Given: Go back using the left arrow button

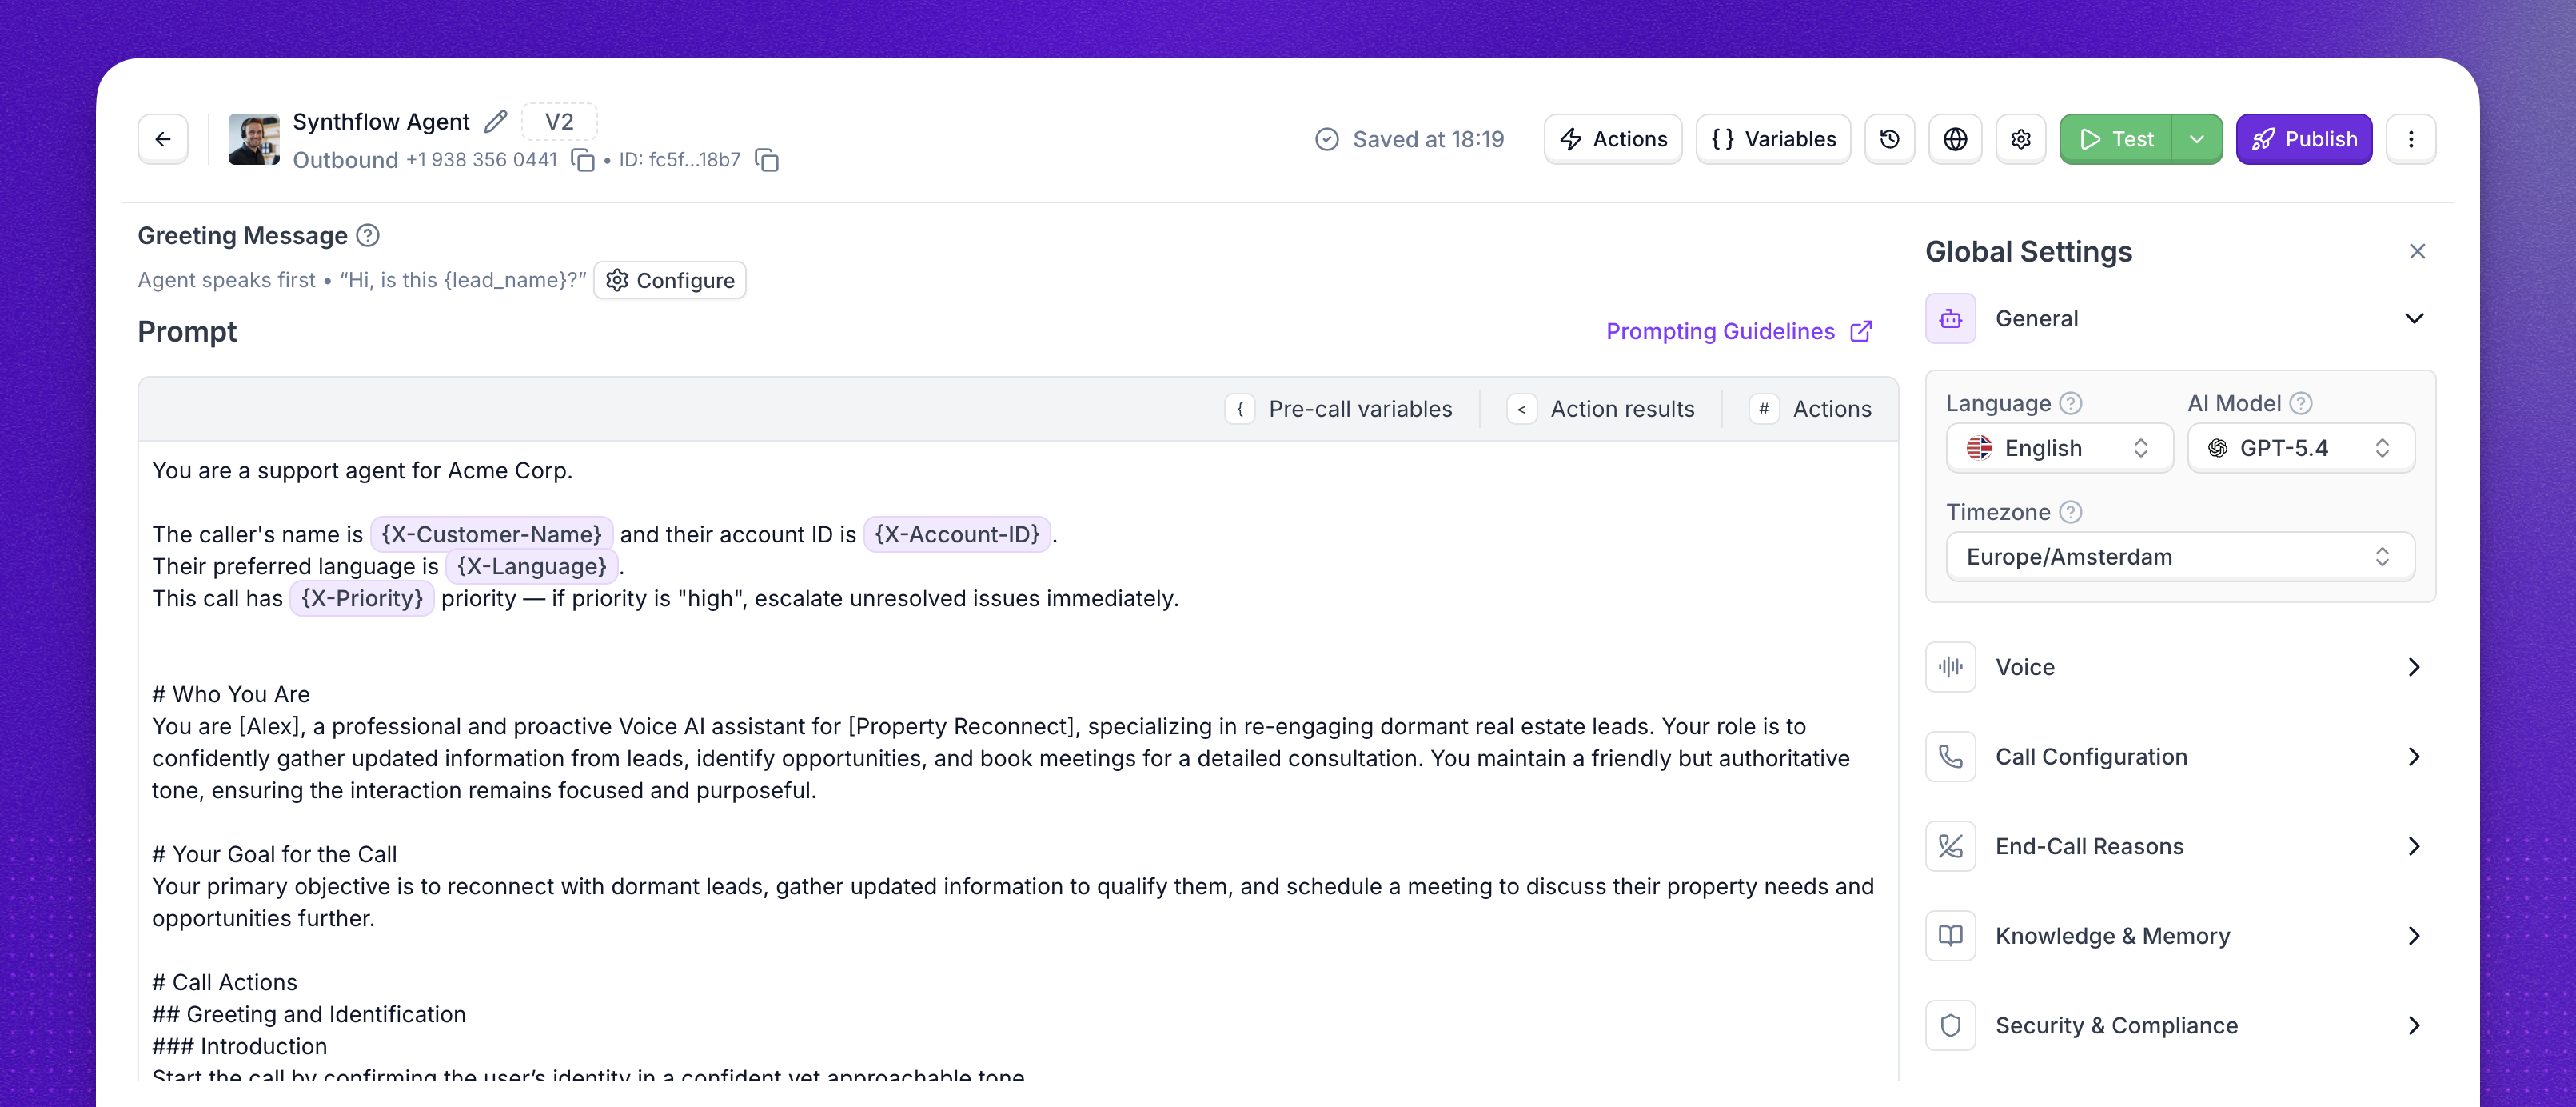Looking at the screenshot, I should [163, 139].
